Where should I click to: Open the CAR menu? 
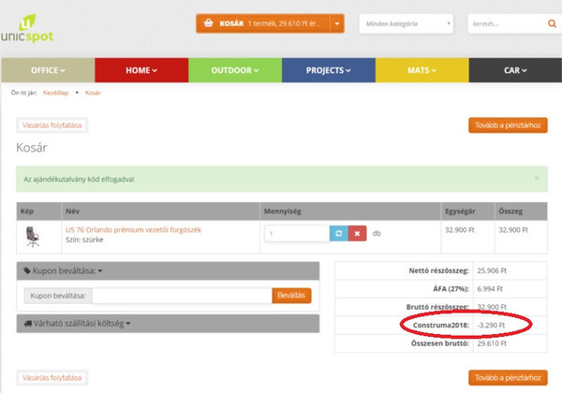(514, 70)
